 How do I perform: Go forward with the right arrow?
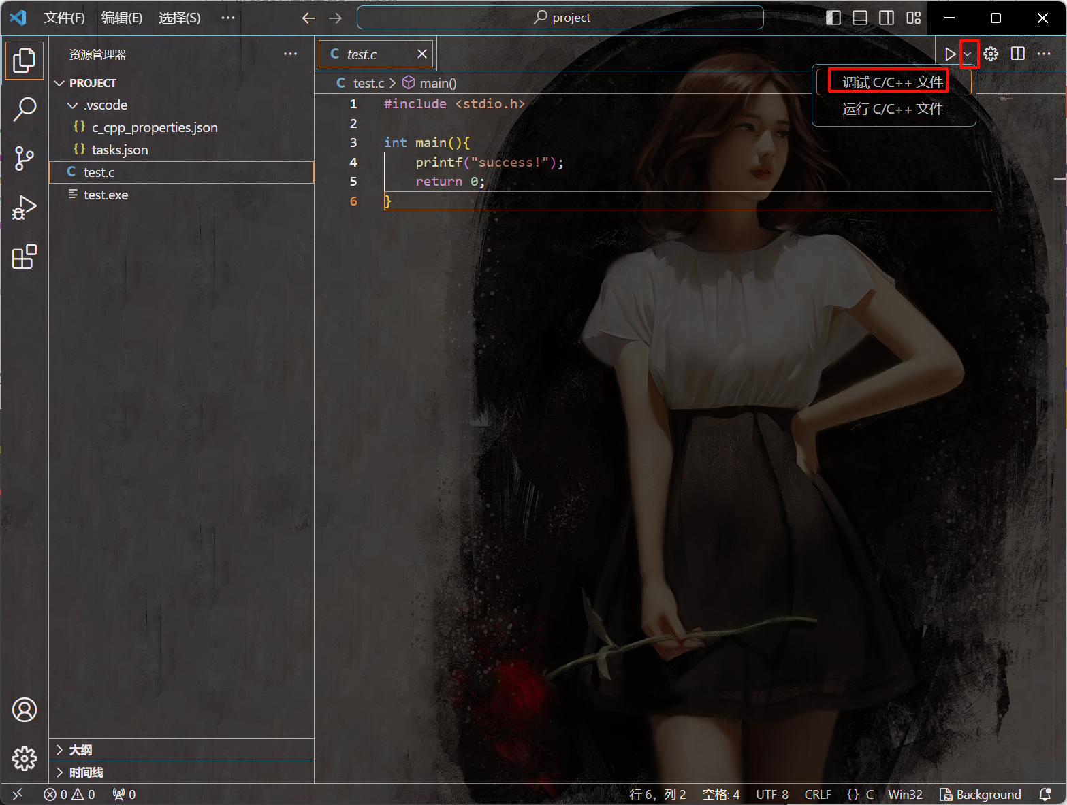[x=335, y=18]
